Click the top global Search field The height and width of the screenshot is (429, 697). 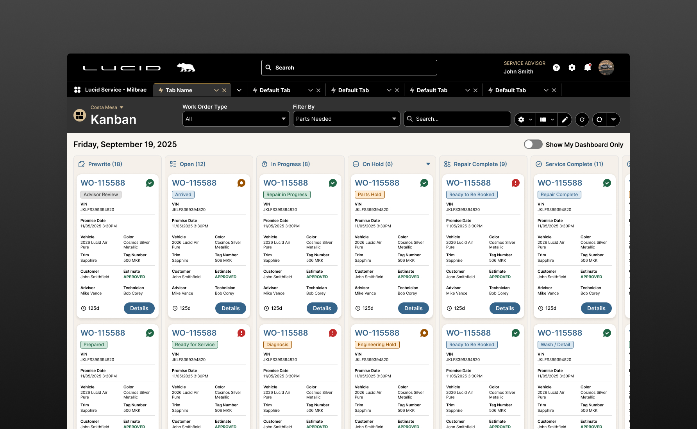(349, 68)
